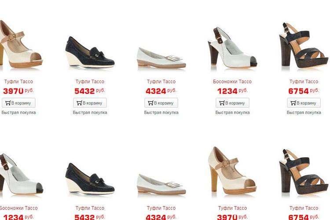This screenshot has height=220, width=330.
Task: Click cart icon under the 6754 руб. shoes
Action: point(293,103)
